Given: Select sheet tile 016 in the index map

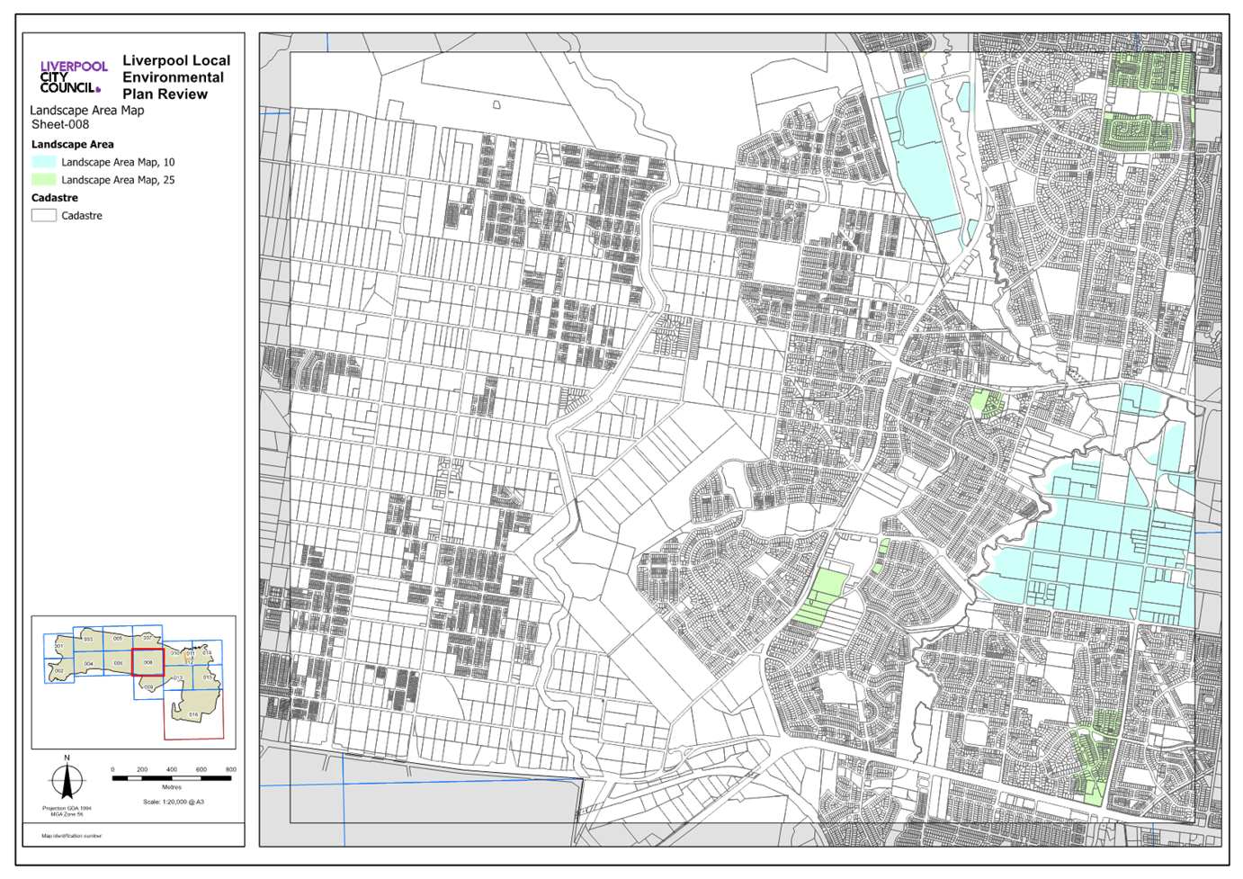Looking at the screenshot, I should pyautogui.click(x=193, y=714).
